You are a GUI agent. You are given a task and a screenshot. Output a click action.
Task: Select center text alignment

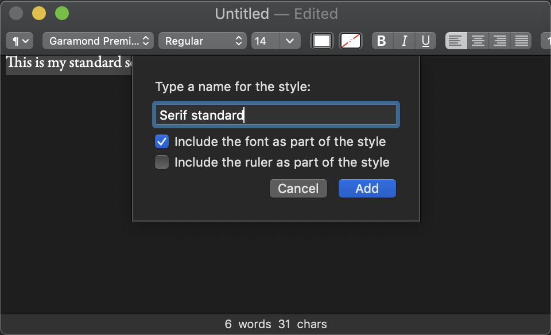478,41
